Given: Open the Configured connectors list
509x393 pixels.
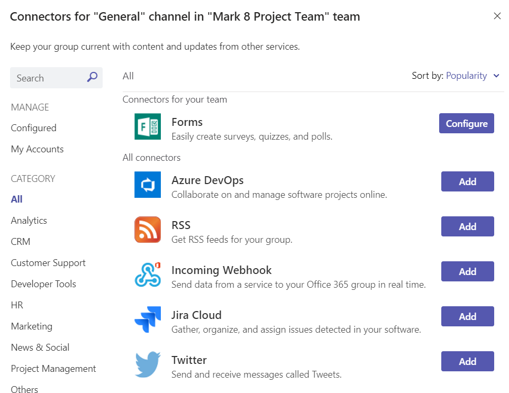Looking at the screenshot, I should tap(33, 128).
